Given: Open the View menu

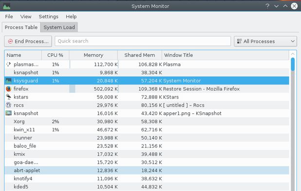Looking at the screenshot, I should 26,16.
